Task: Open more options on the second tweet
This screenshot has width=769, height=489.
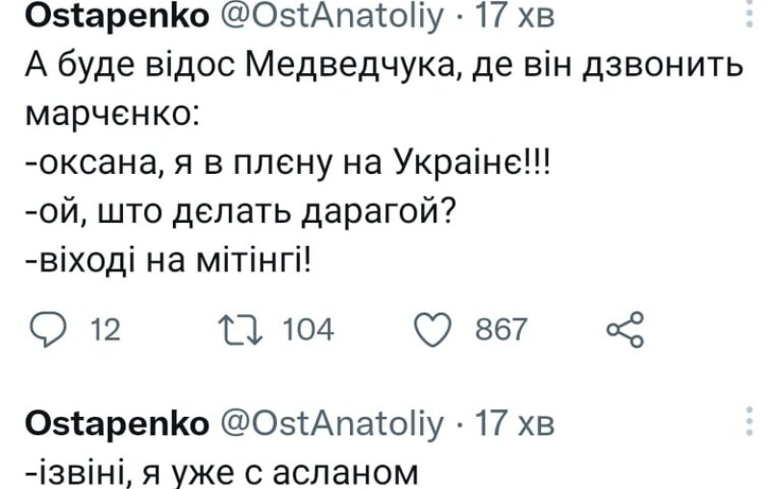Action: click(750, 423)
